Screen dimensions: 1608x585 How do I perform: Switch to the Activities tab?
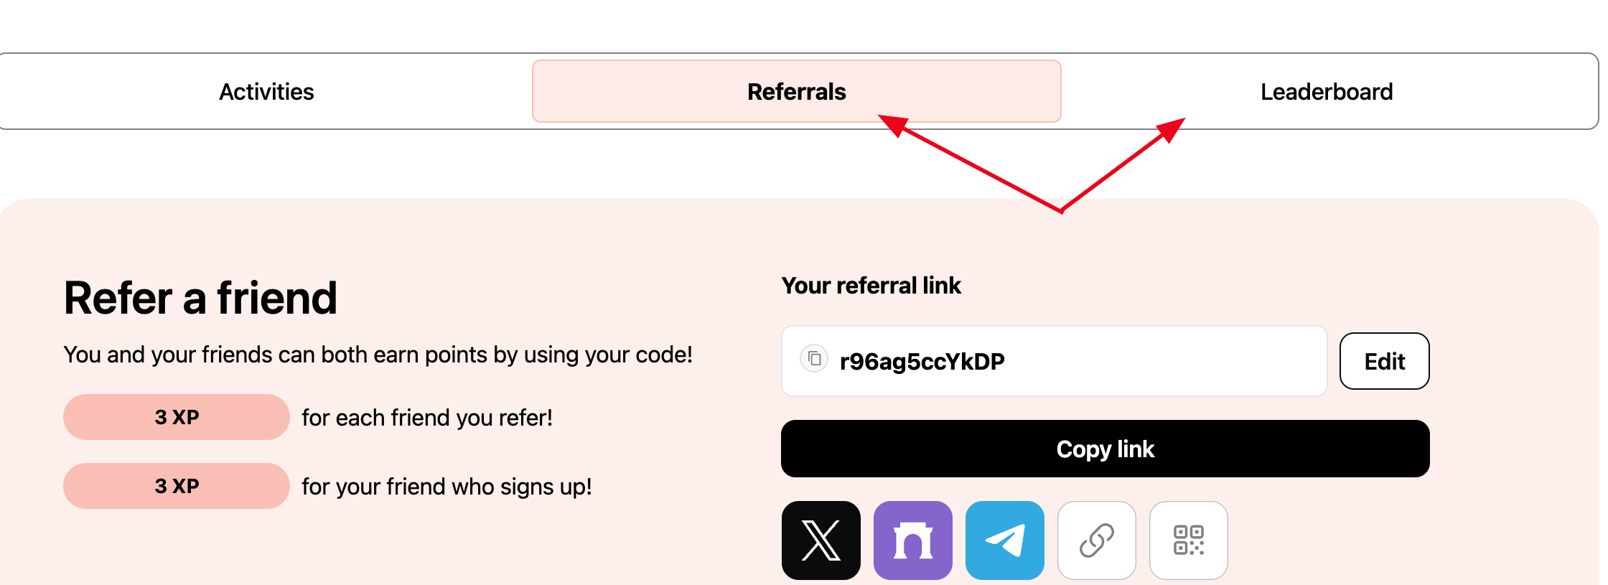[266, 92]
